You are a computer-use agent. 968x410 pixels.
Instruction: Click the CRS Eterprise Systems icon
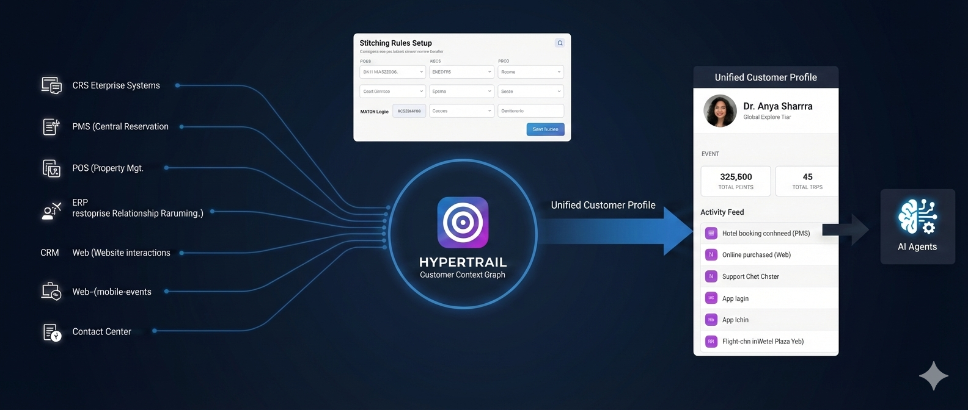click(51, 85)
